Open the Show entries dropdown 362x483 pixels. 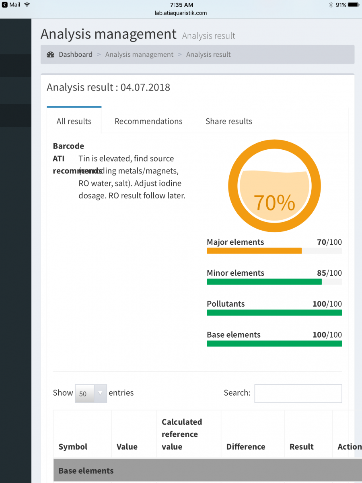click(x=91, y=394)
